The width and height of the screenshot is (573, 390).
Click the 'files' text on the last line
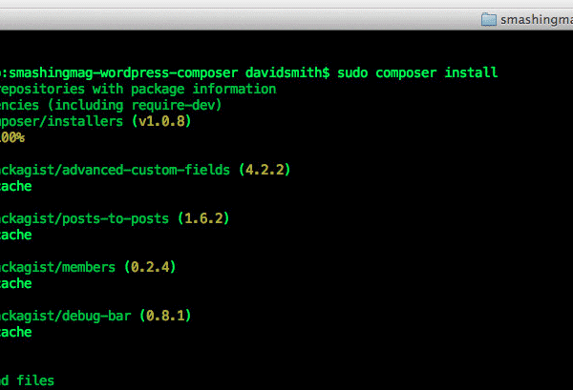(x=36, y=380)
